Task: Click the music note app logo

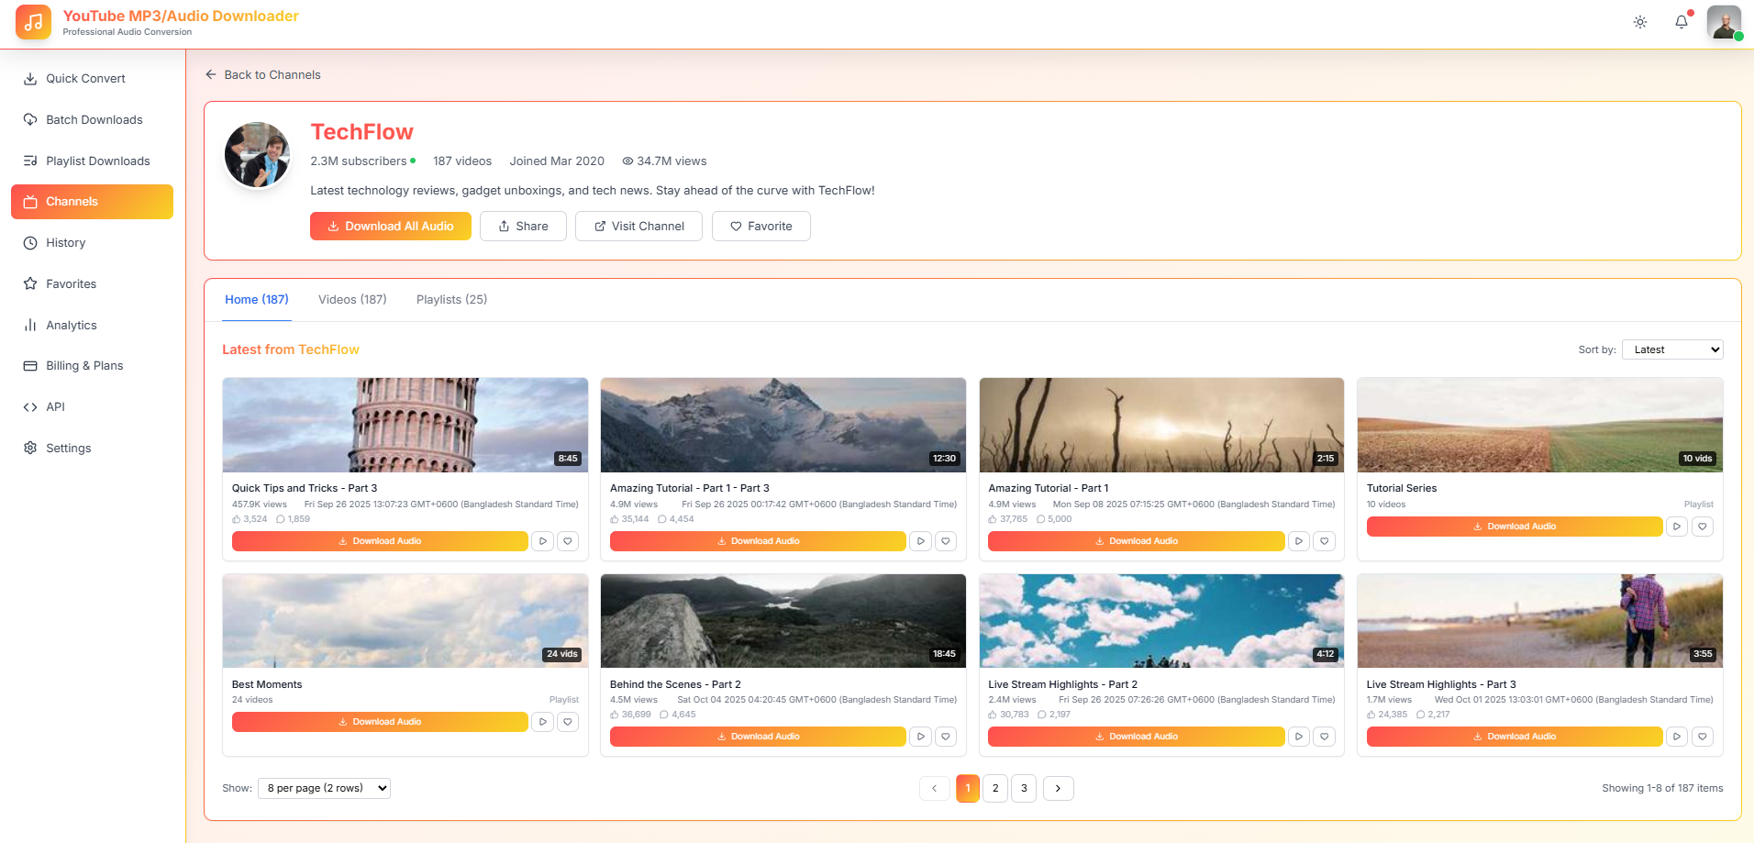Action: (33, 22)
